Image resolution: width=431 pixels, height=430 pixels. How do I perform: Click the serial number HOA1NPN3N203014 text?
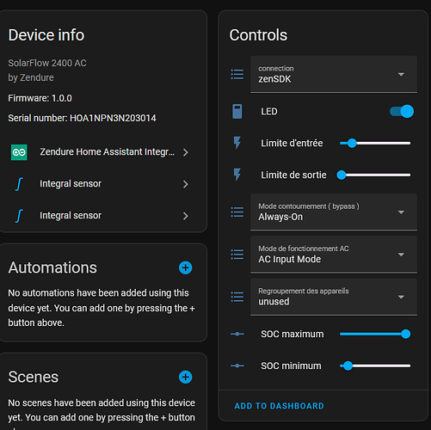(113, 118)
